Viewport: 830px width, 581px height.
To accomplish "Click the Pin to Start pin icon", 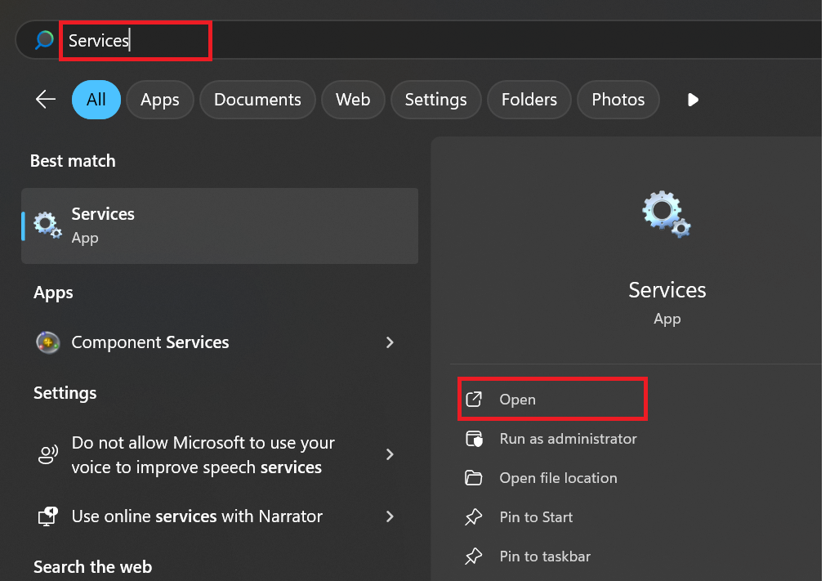I will (x=474, y=517).
